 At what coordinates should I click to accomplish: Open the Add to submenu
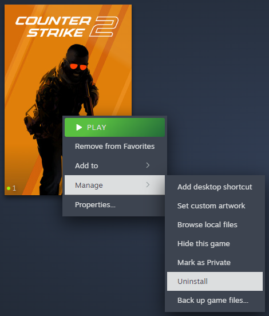pyautogui.click(x=114, y=165)
